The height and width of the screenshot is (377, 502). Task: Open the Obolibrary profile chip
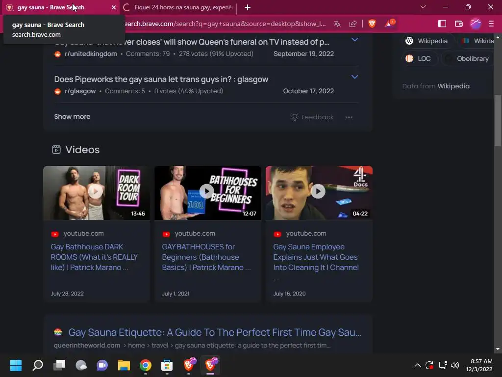pyautogui.click(x=467, y=59)
